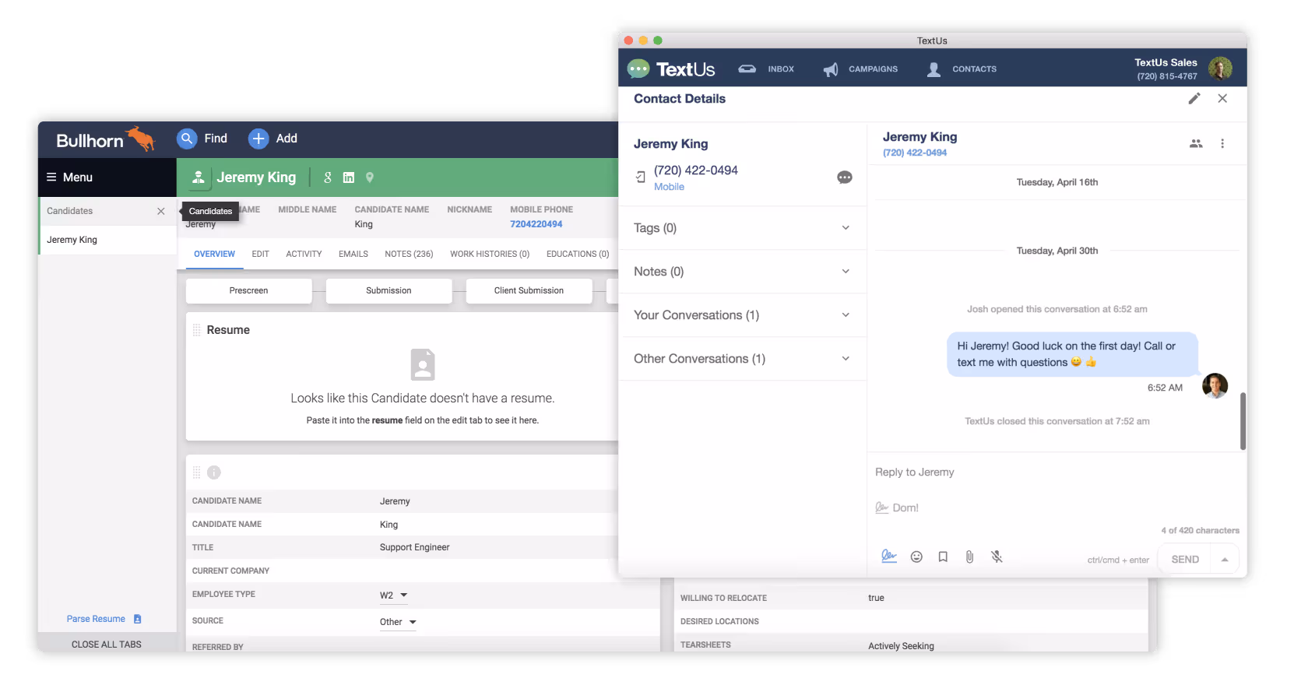The height and width of the screenshot is (685, 1308).
Task: Click the Client Submission button
Action: pos(529,290)
